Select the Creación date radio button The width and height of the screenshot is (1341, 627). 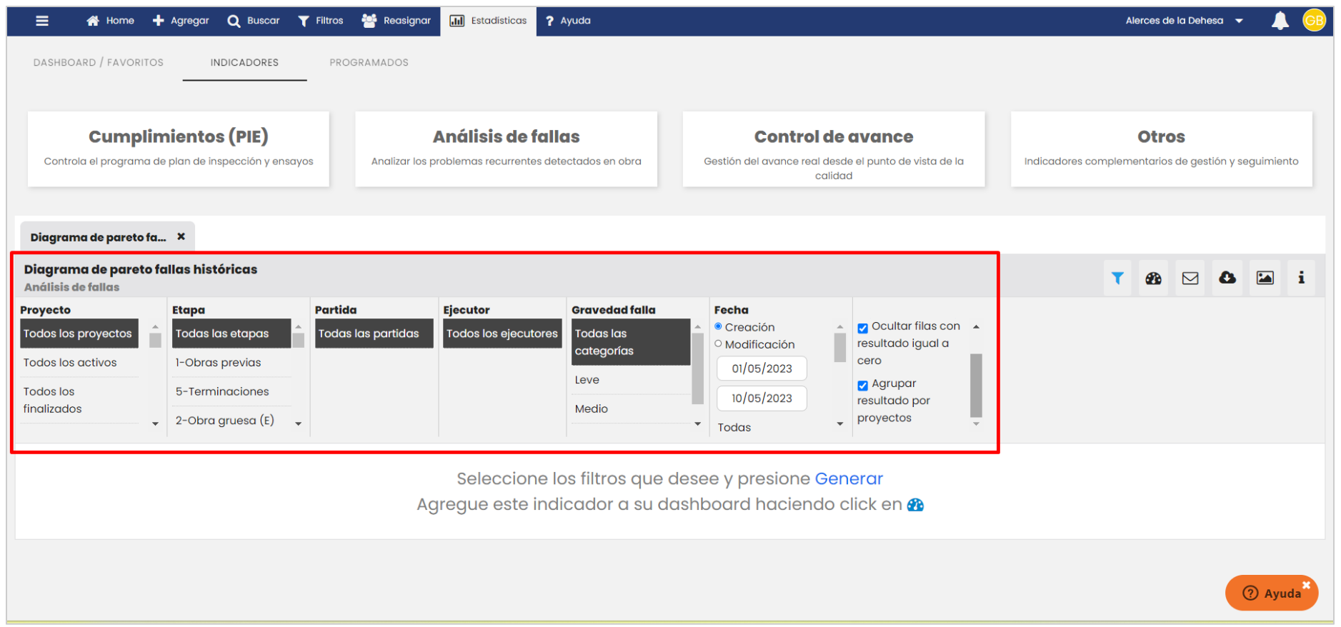click(x=719, y=326)
